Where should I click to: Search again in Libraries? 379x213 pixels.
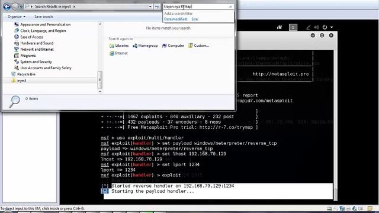click(119, 46)
